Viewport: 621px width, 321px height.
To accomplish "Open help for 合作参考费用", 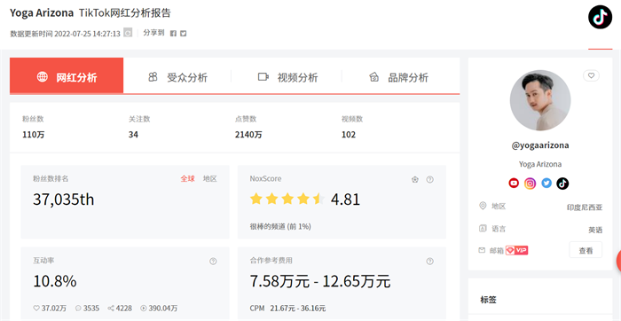I will pos(429,262).
